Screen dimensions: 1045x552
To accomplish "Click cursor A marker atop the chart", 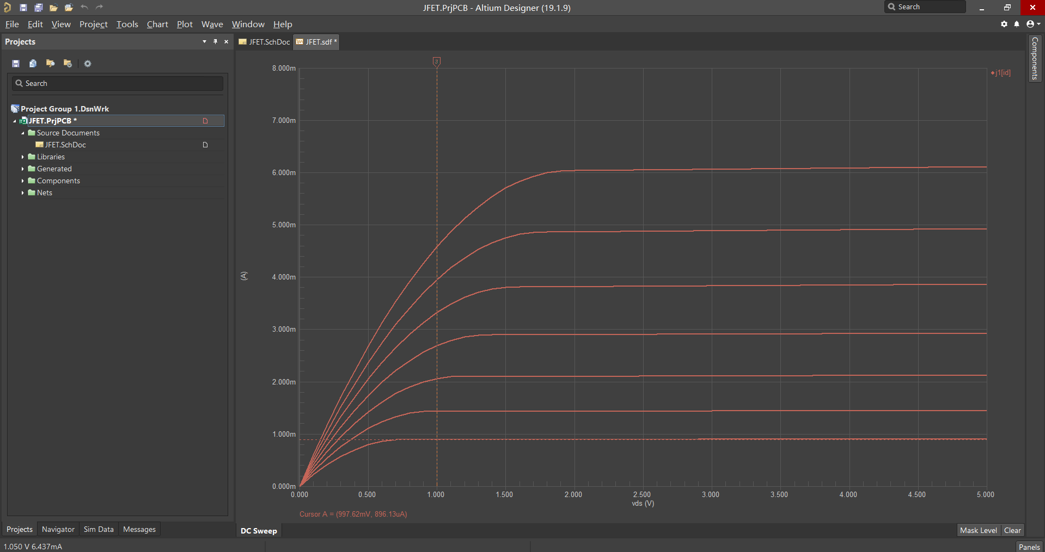I will (x=437, y=62).
